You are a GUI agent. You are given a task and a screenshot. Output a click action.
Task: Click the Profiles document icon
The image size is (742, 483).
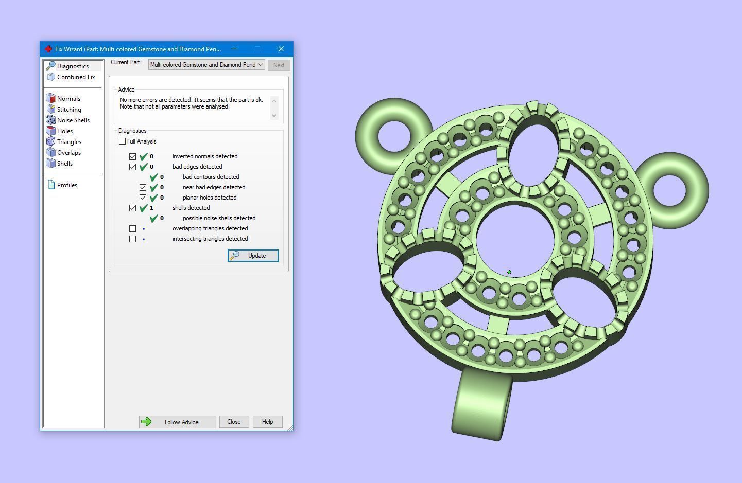[51, 185]
